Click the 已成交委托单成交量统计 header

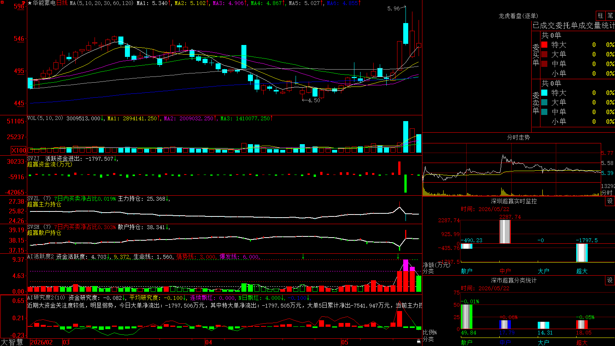(x=573, y=25)
